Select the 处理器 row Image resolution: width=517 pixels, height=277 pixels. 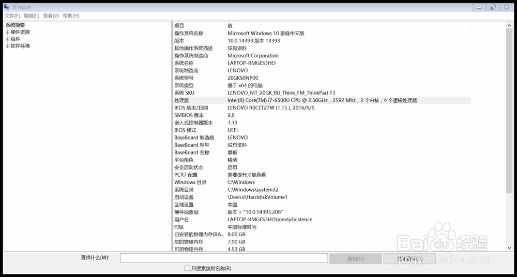tap(322, 100)
